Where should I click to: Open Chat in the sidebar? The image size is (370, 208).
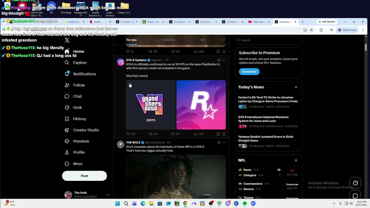(x=73, y=96)
